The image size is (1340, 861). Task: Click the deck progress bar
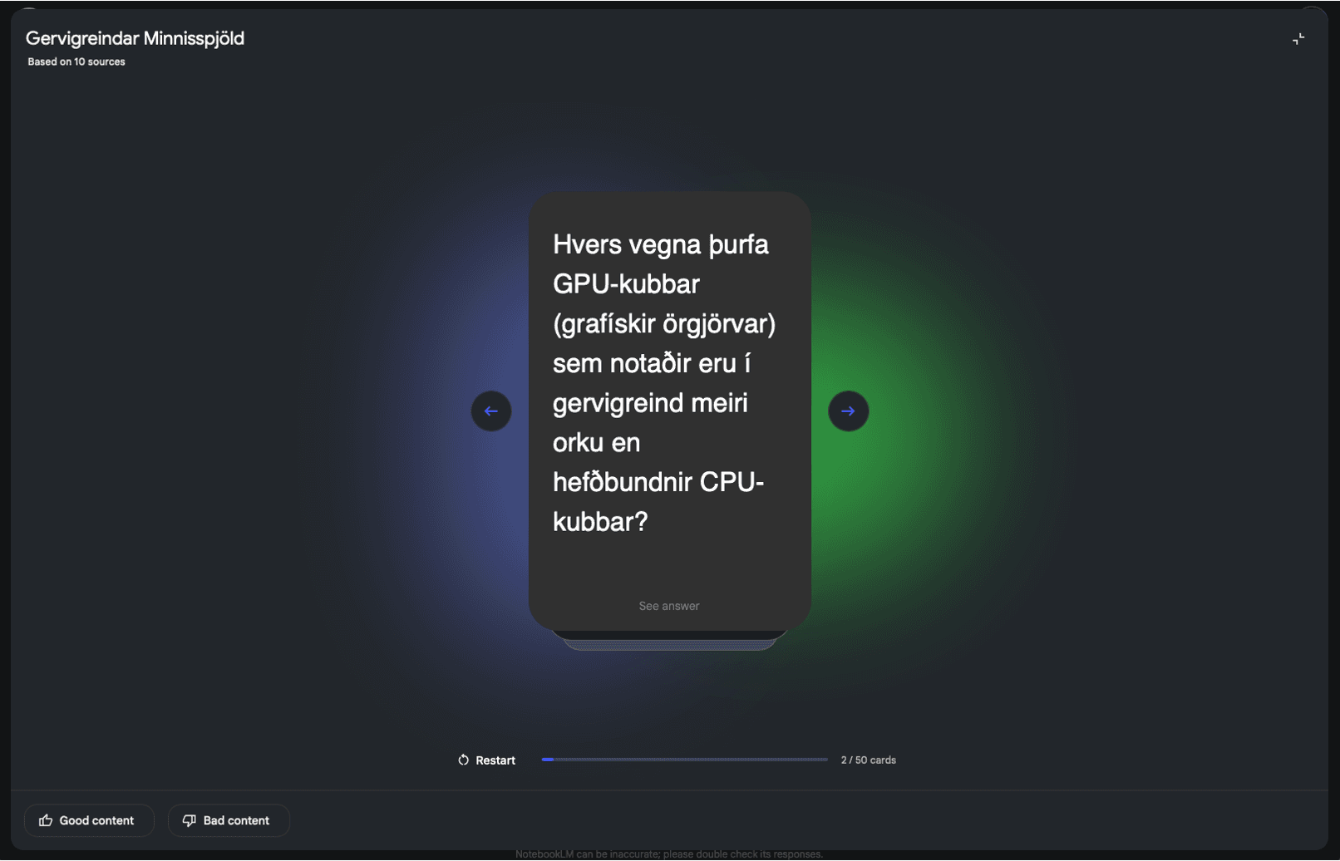pos(684,759)
